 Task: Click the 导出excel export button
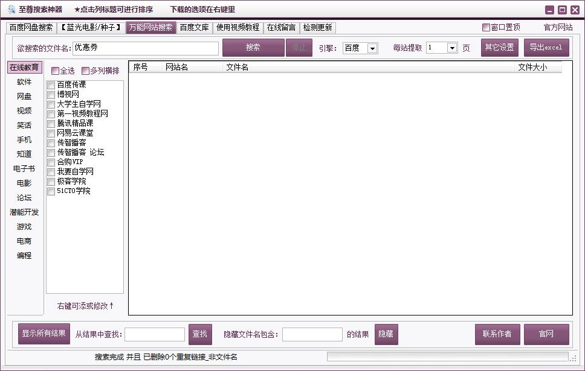tap(546, 47)
